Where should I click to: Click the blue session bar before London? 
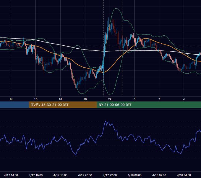[14, 105]
